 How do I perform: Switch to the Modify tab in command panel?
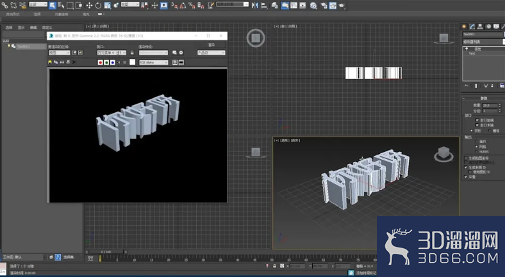click(x=472, y=26)
